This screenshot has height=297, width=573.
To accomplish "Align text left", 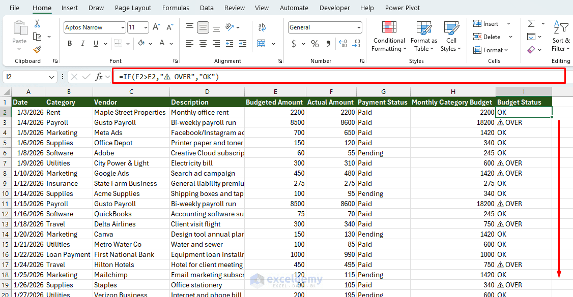I will [190, 43].
